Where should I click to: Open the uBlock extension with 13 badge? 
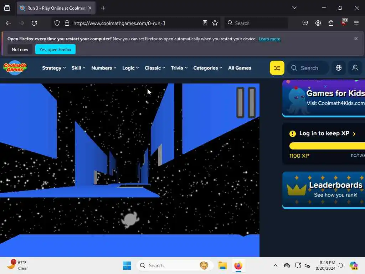pos(344,22)
